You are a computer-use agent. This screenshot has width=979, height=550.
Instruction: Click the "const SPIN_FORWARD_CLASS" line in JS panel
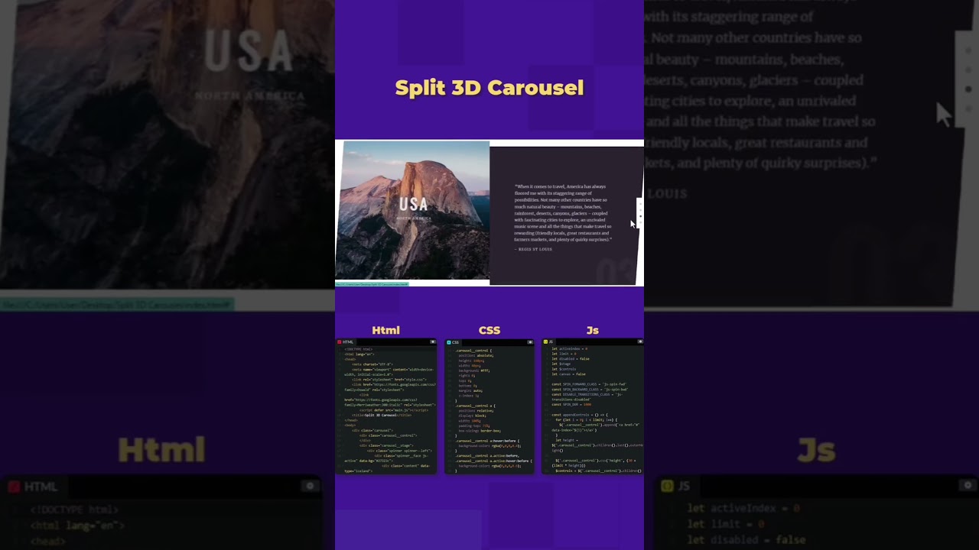coord(589,384)
